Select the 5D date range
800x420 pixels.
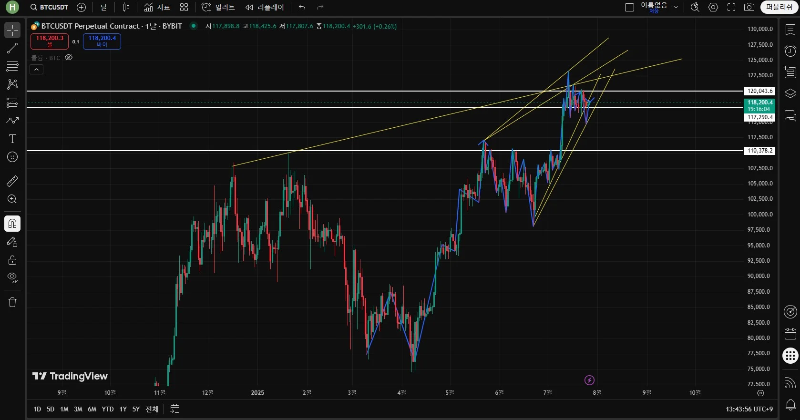[x=51, y=409]
